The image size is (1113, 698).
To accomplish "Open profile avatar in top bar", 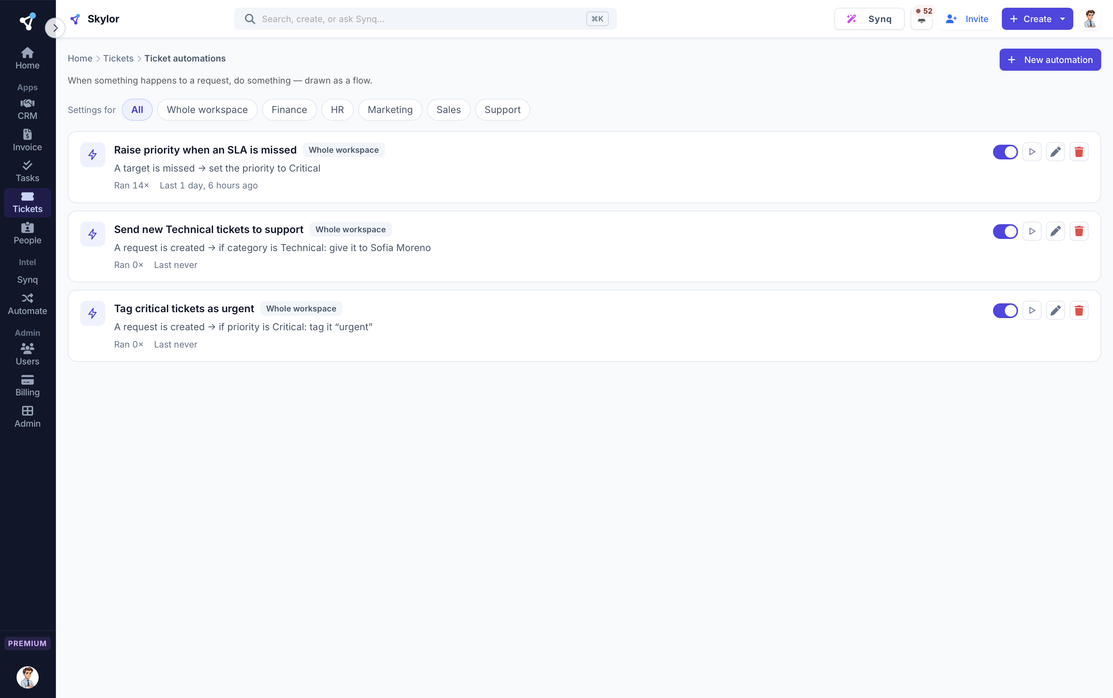I will pyautogui.click(x=1090, y=19).
